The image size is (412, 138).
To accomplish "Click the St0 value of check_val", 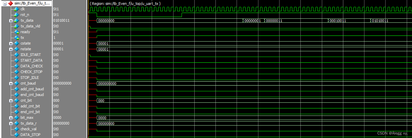I will pyautogui.click(x=56, y=129).
